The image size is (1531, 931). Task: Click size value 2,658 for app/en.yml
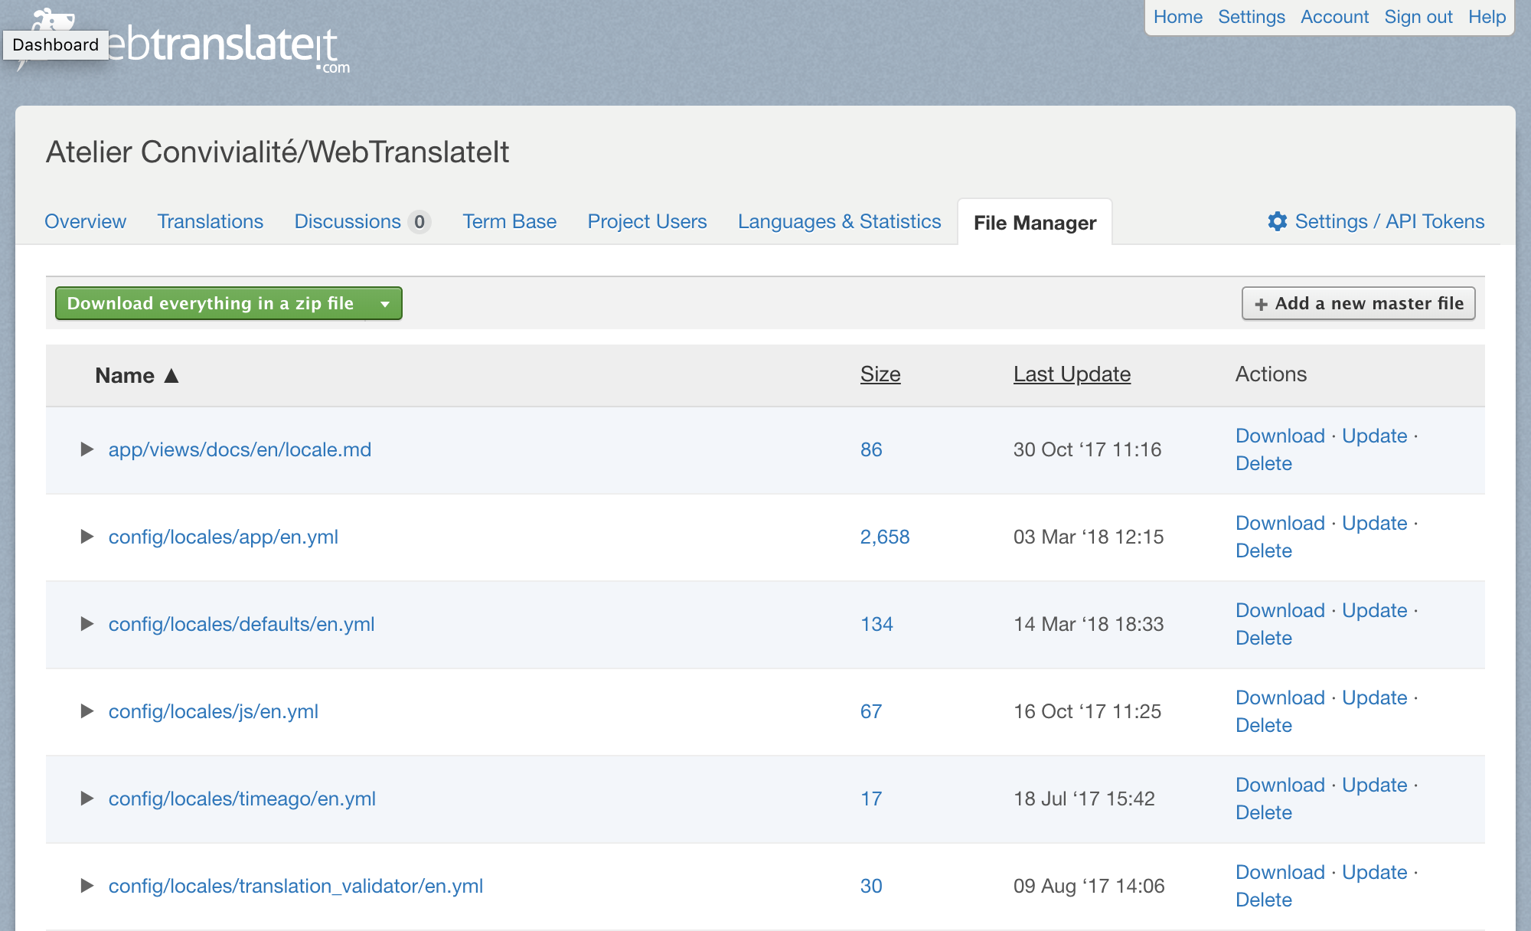(x=885, y=537)
